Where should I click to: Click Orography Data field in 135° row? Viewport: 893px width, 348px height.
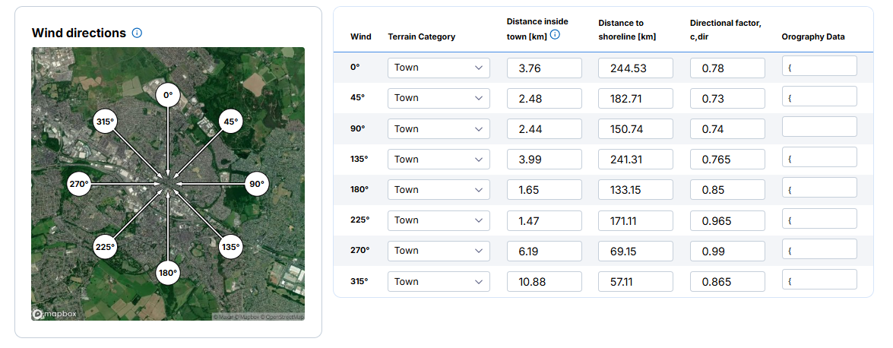pos(819,157)
